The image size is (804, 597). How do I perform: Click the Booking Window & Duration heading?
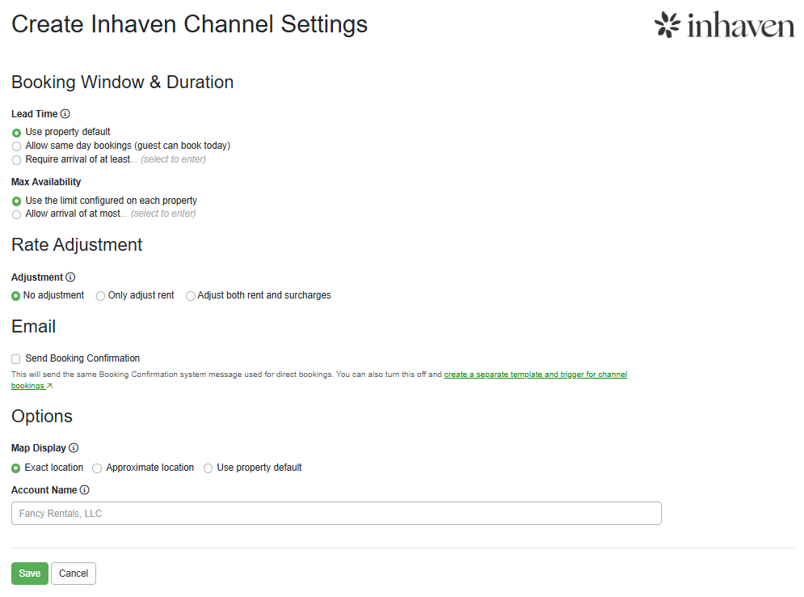point(123,83)
